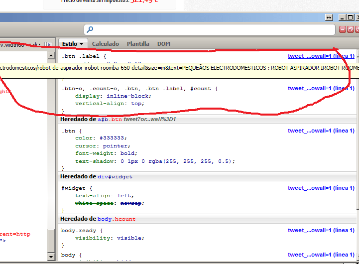Click the "font-weight" property name
The image size is (359, 264).
coord(94,153)
